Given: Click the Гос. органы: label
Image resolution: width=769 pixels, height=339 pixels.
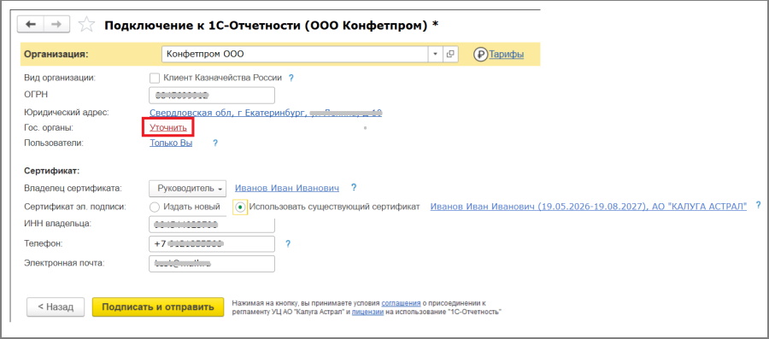Looking at the screenshot, I should (48, 128).
